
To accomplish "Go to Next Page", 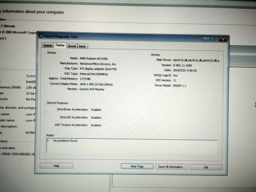I will click(137, 167).
